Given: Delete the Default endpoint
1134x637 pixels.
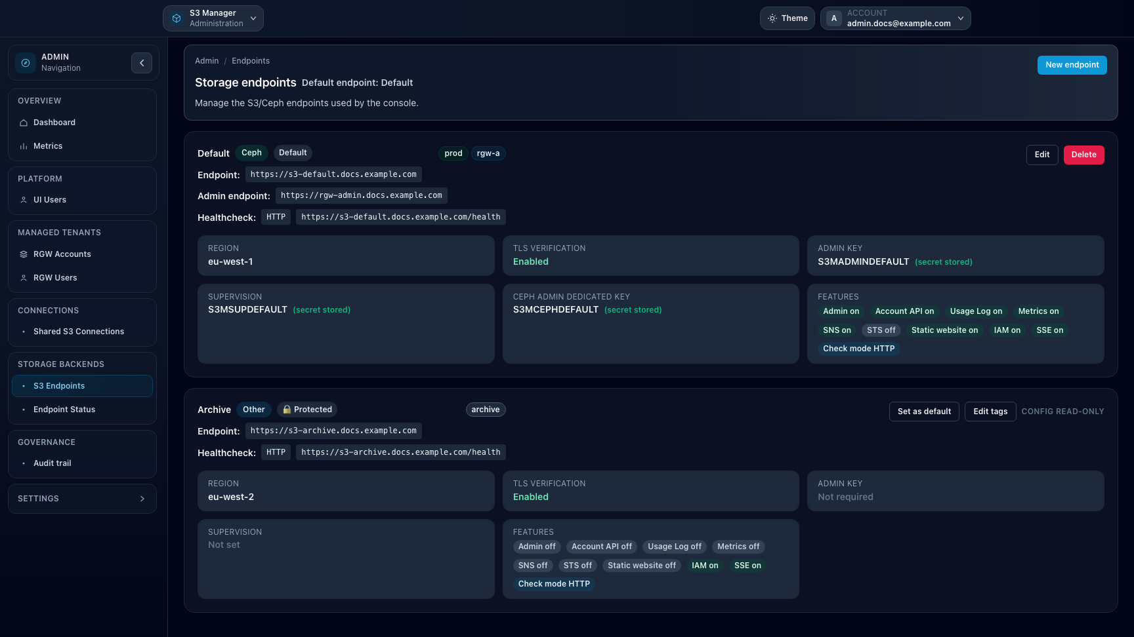Looking at the screenshot, I should click(1083, 155).
